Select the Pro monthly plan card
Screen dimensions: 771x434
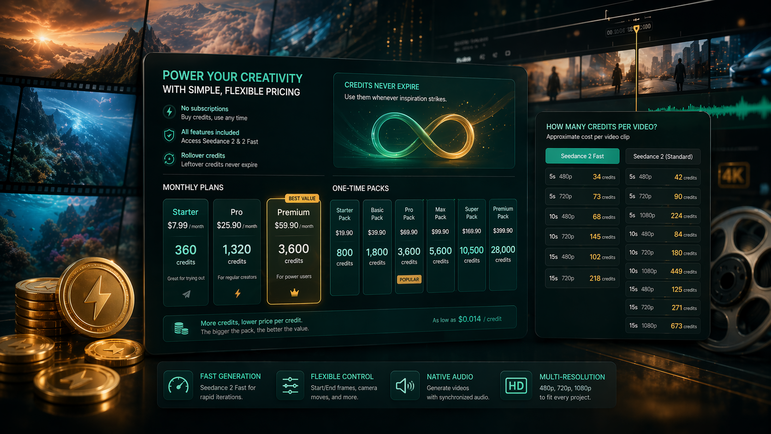(237, 252)
